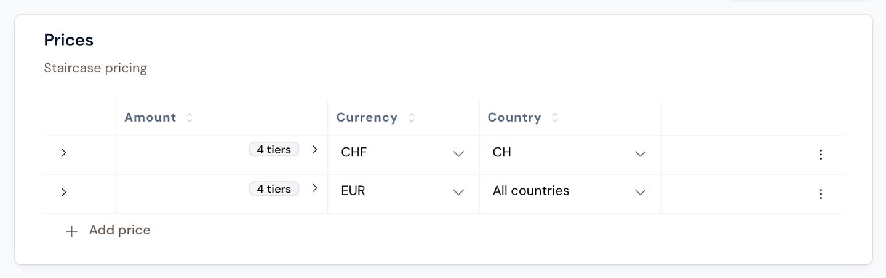Click chevron next to EUR row tiers
The height and width of the screenshot is (278, 886).
pos(315,188)
